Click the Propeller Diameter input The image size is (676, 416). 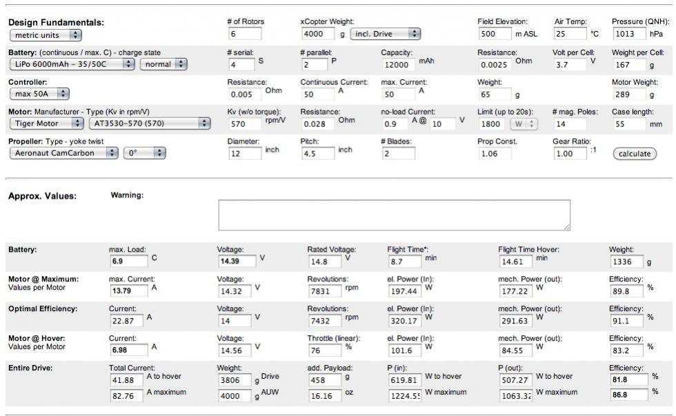coord(245,153)
